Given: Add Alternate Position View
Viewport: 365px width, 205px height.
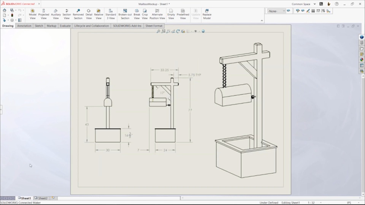Looking at the screenshot, I should pos(157,14).
